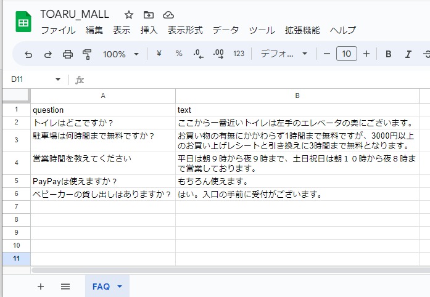430x297 pixels.
Task: Increase font size with plus button
Action: tap(366, 54)
